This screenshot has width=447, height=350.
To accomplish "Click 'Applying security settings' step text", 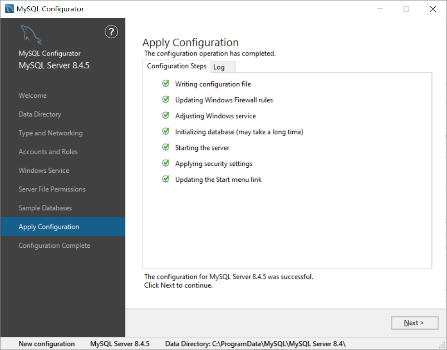I will click(x=214, y=164).
